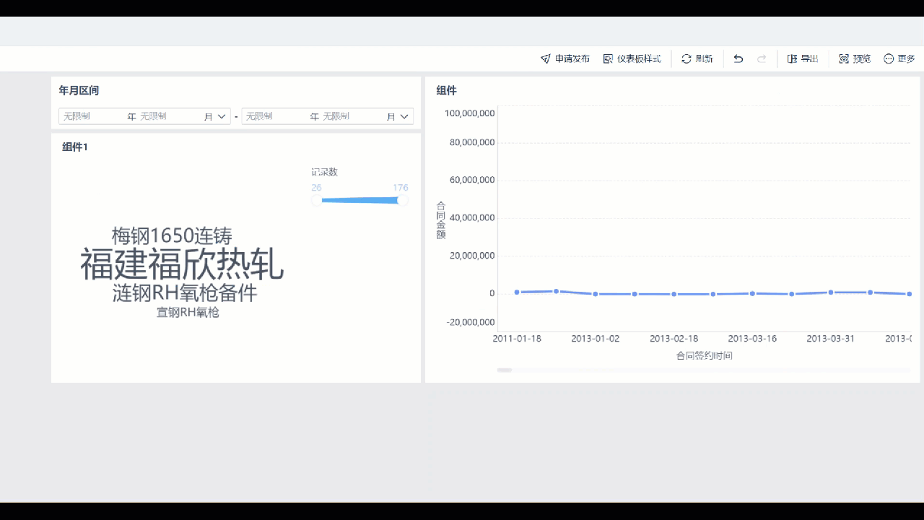Click the y-axis label 20,000,000
924x520 pixels.
[x=472, y=256]
